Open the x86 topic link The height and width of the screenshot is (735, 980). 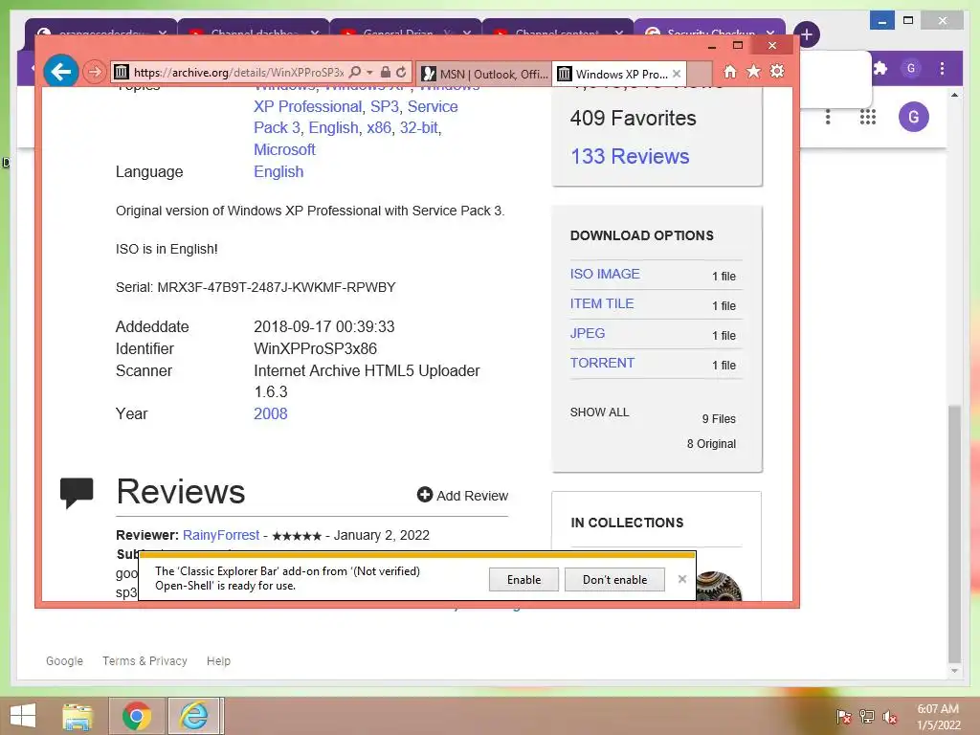tap(379, 128)
